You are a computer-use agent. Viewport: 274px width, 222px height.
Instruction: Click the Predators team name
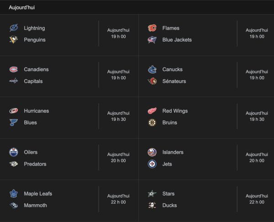coord(35,164)
